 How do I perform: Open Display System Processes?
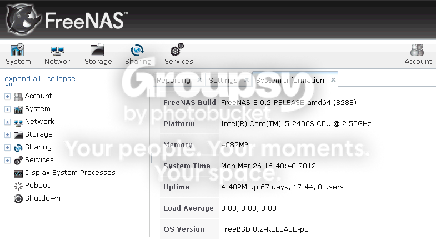coord(70,173)
